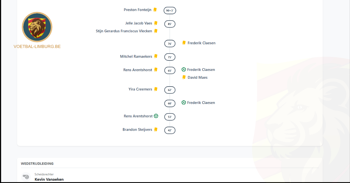Open Stijn Gerardus Franciscus Vlecken's name

pyautogui.click(x=124, y=31)
